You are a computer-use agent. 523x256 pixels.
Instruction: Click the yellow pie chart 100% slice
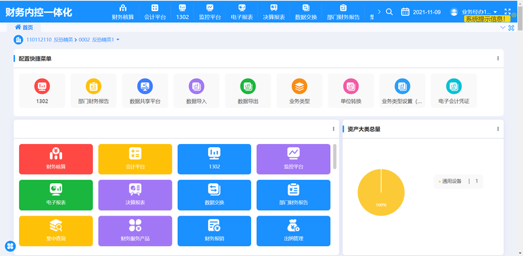pyautogui.click(x=381, y=193)
